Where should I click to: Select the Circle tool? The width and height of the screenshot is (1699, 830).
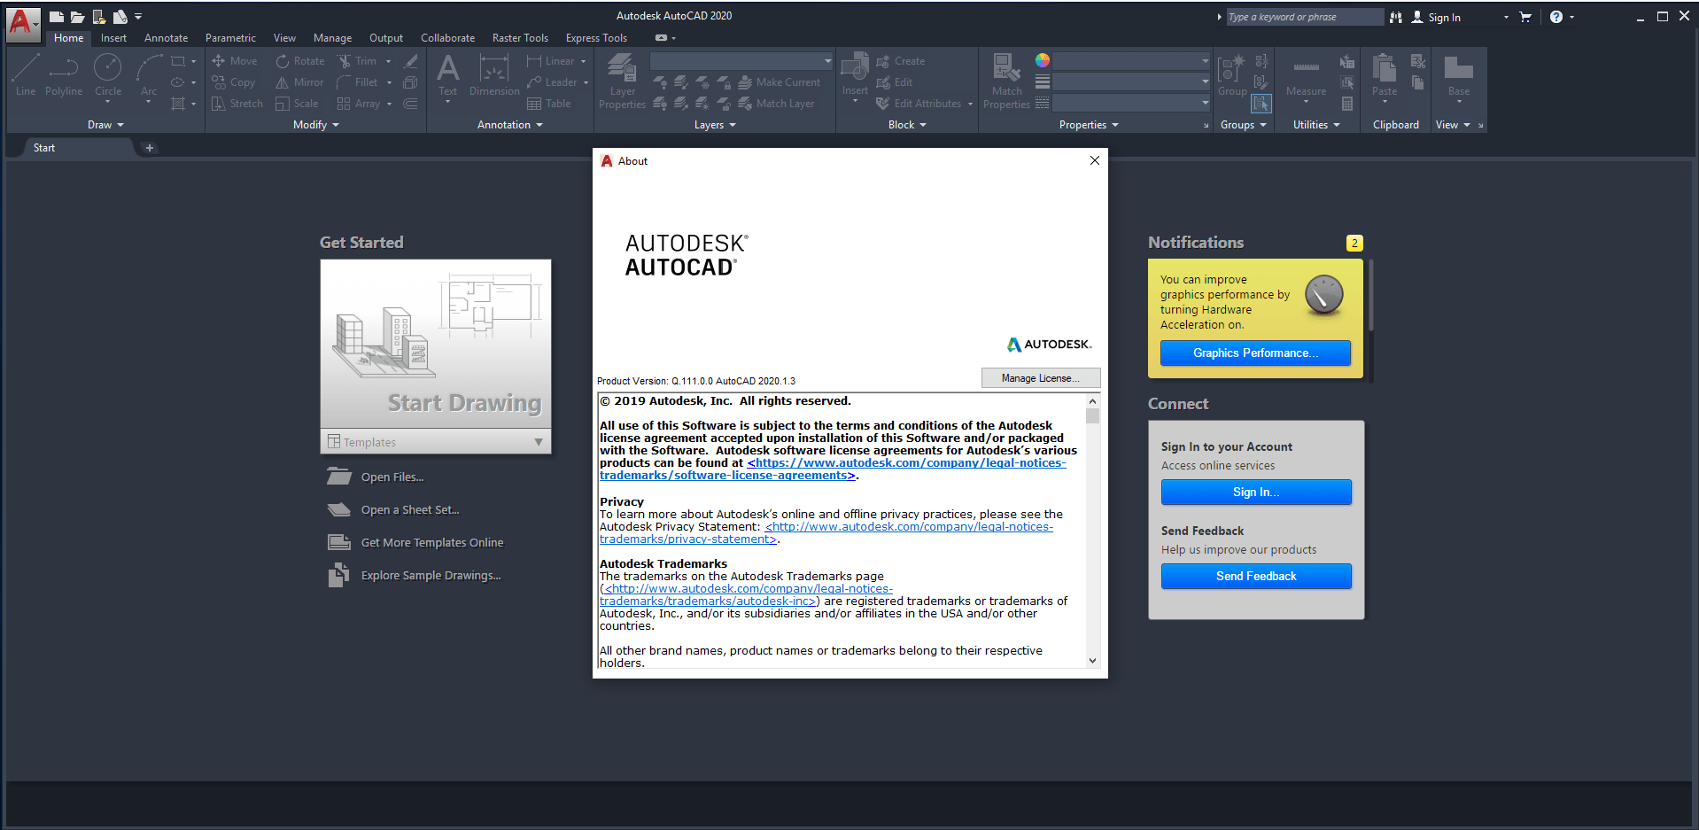pyautogui.click(x=108, y=75)
